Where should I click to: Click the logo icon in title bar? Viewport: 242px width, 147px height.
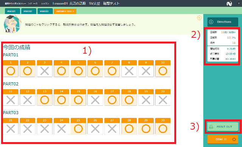(x=229, y=3)
